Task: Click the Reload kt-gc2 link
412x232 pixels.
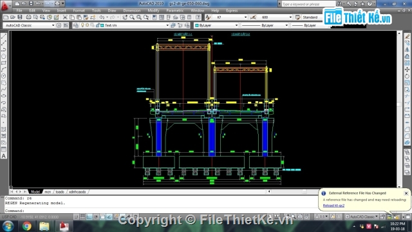Action: pyautogui.click(x=333, y=206)
